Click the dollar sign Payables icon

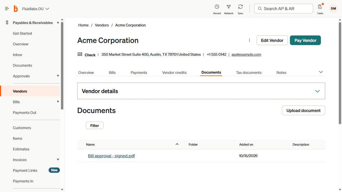click(7, 23)
